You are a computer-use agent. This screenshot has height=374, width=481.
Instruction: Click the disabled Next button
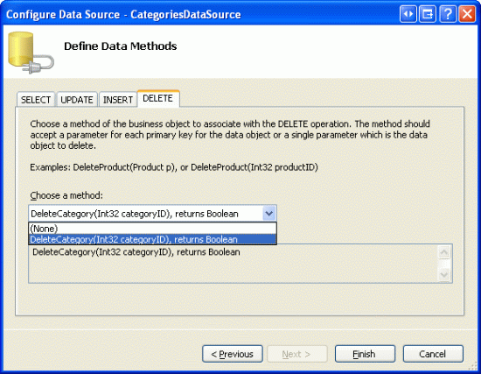click(x=297, y=354)
